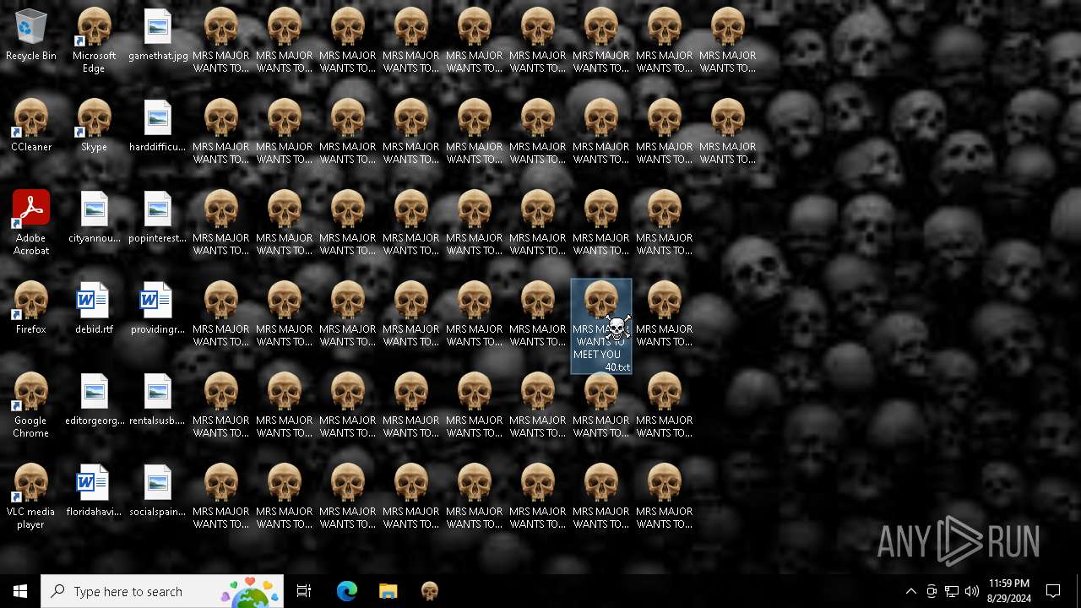Expand the hidden system tray icons
Viewport: 1081px width, 608px height.
(x=910, y=591)
